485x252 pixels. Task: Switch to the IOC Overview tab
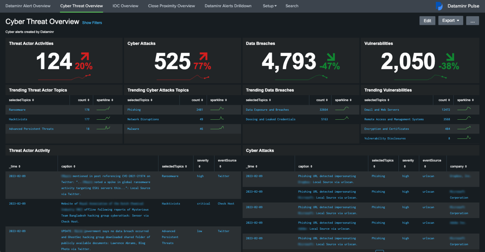pyautogui.click(x=125, y=6)
